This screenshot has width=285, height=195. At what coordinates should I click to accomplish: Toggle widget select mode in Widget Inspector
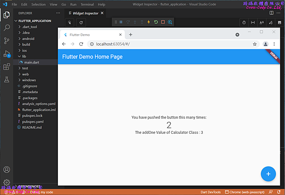[69, 22]
